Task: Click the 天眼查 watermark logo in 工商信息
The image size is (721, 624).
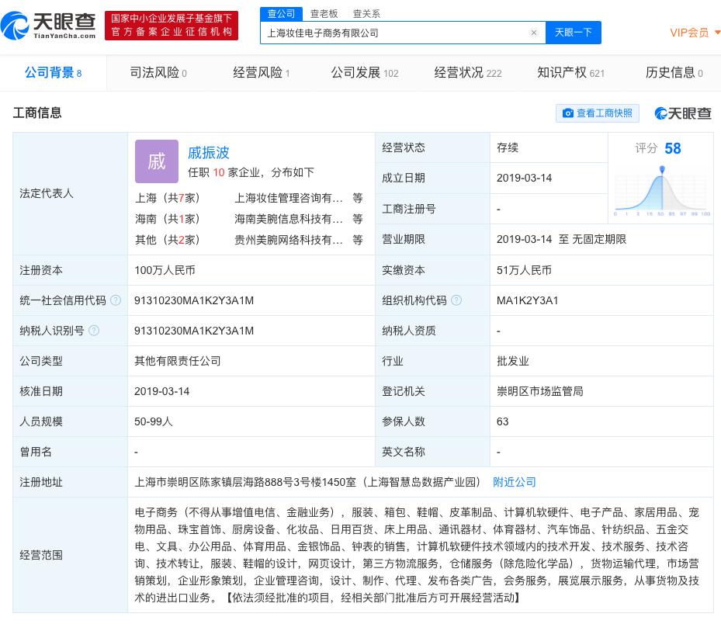Action: pos(683,113)
